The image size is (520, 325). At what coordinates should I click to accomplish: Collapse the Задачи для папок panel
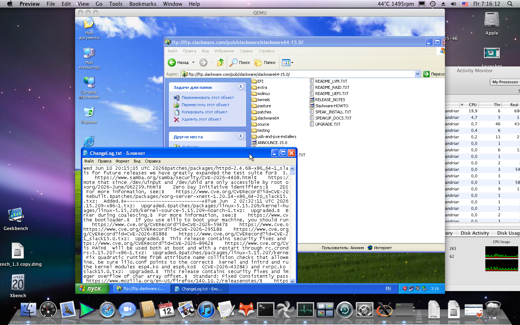point(240,87)
